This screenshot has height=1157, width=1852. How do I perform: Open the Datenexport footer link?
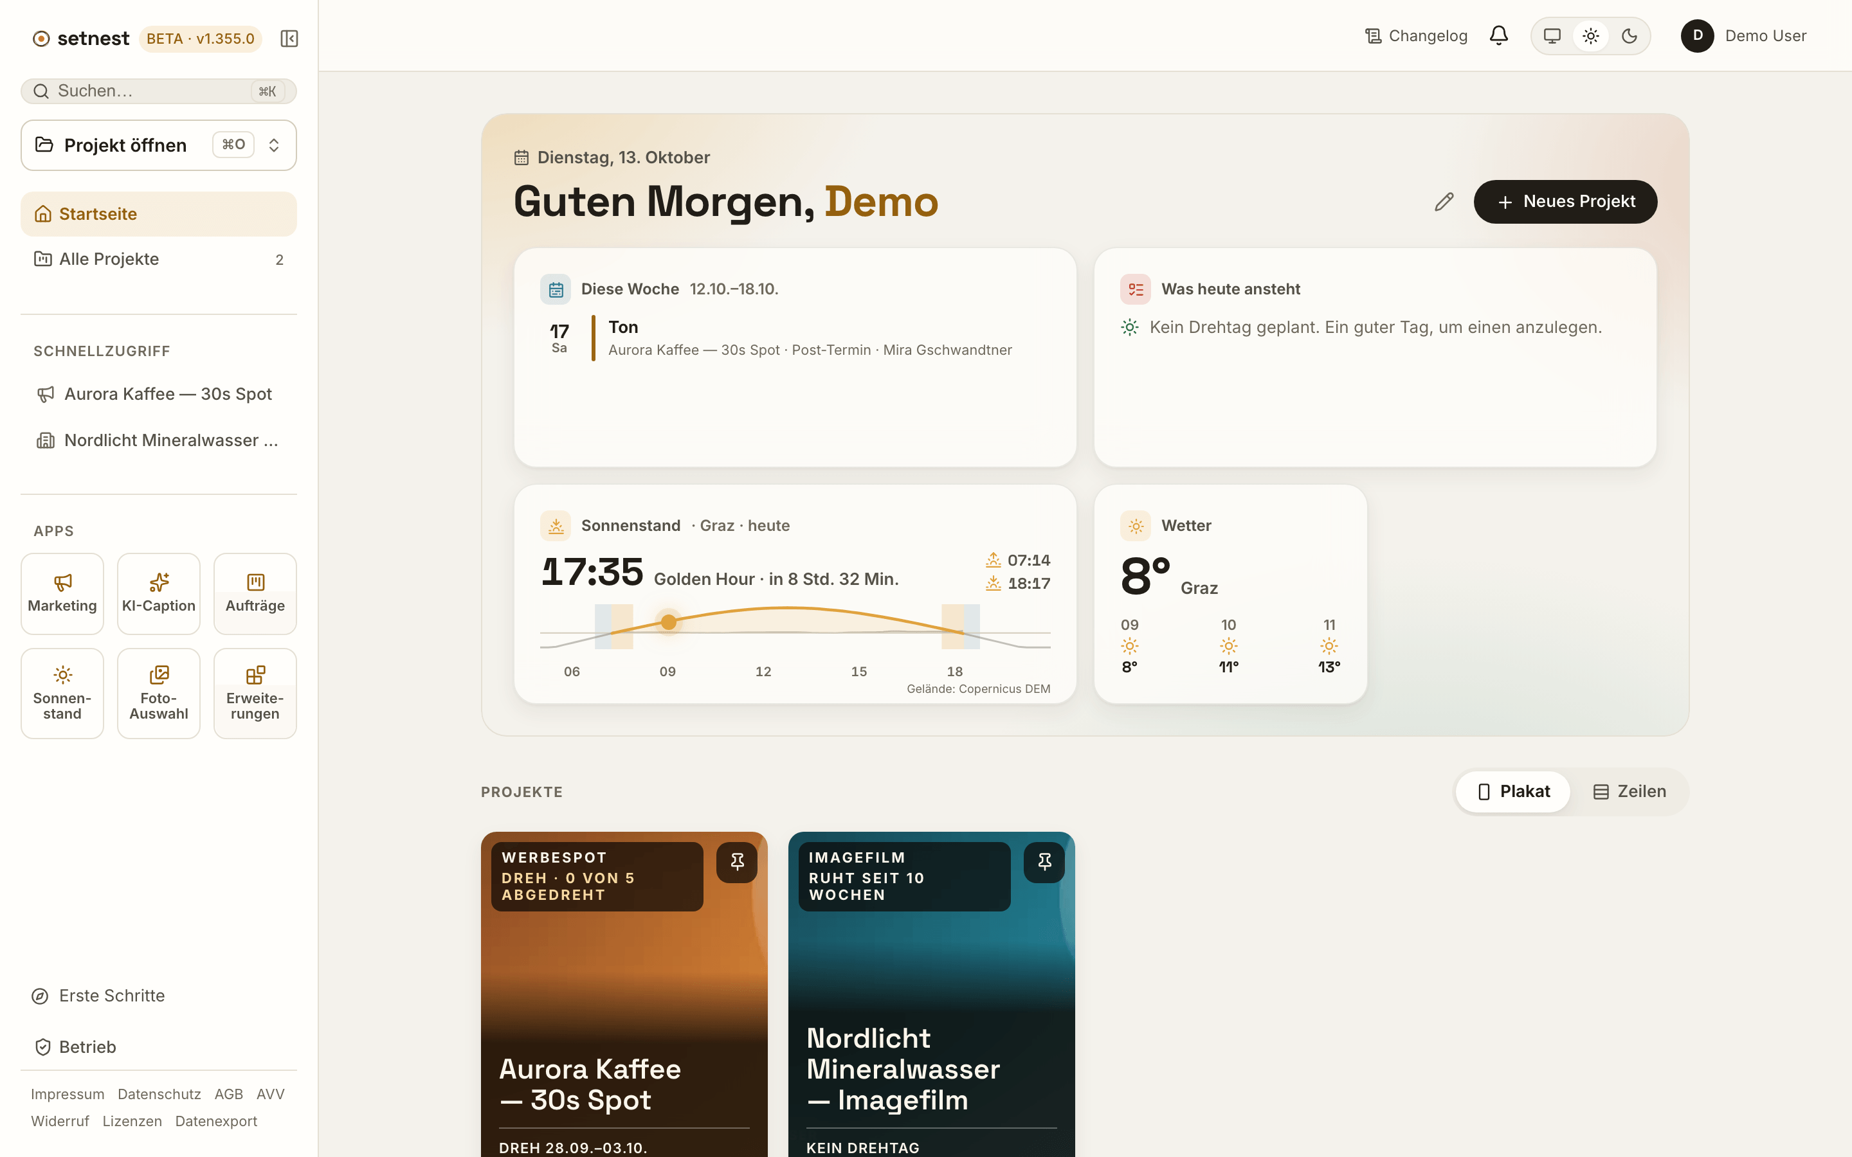coord(216,1121)
